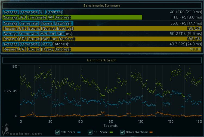The width and height of the screenshot is (204, 137).
Task: Select Percent GPU Bound (Heavy Batches) label
Action: click(37, 49)
